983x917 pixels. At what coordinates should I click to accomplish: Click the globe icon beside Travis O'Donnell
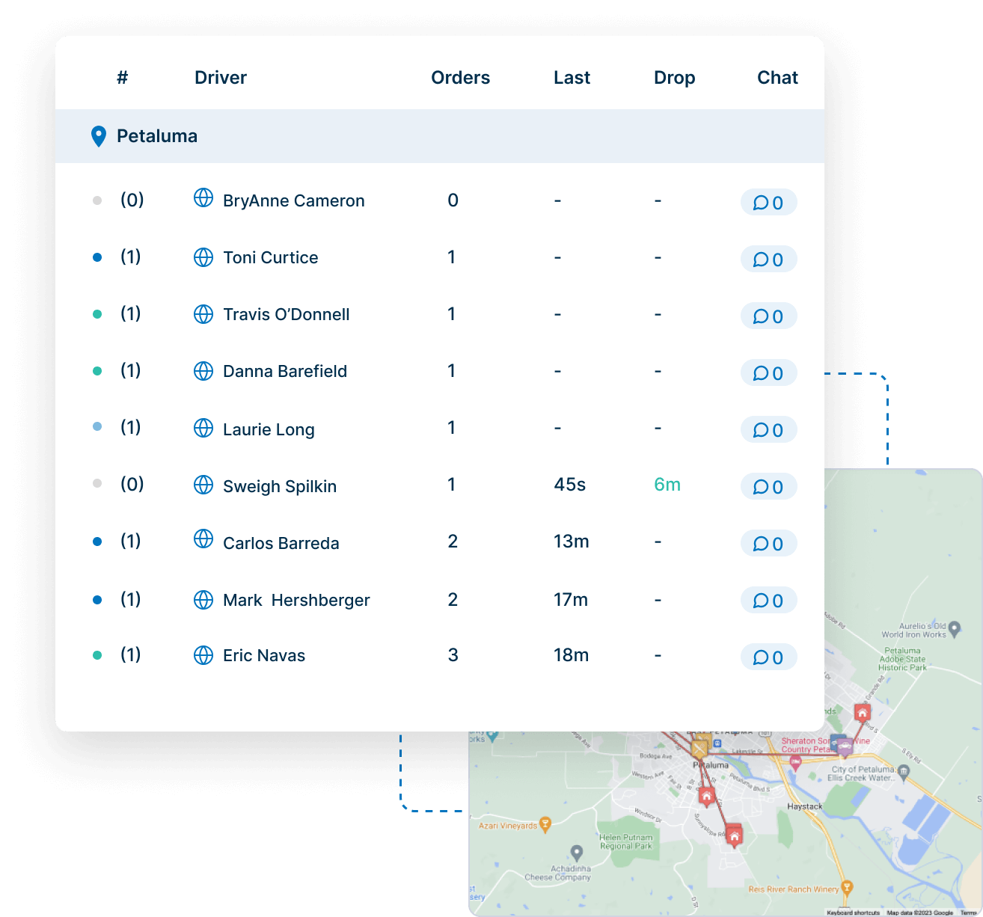[203, 314]
